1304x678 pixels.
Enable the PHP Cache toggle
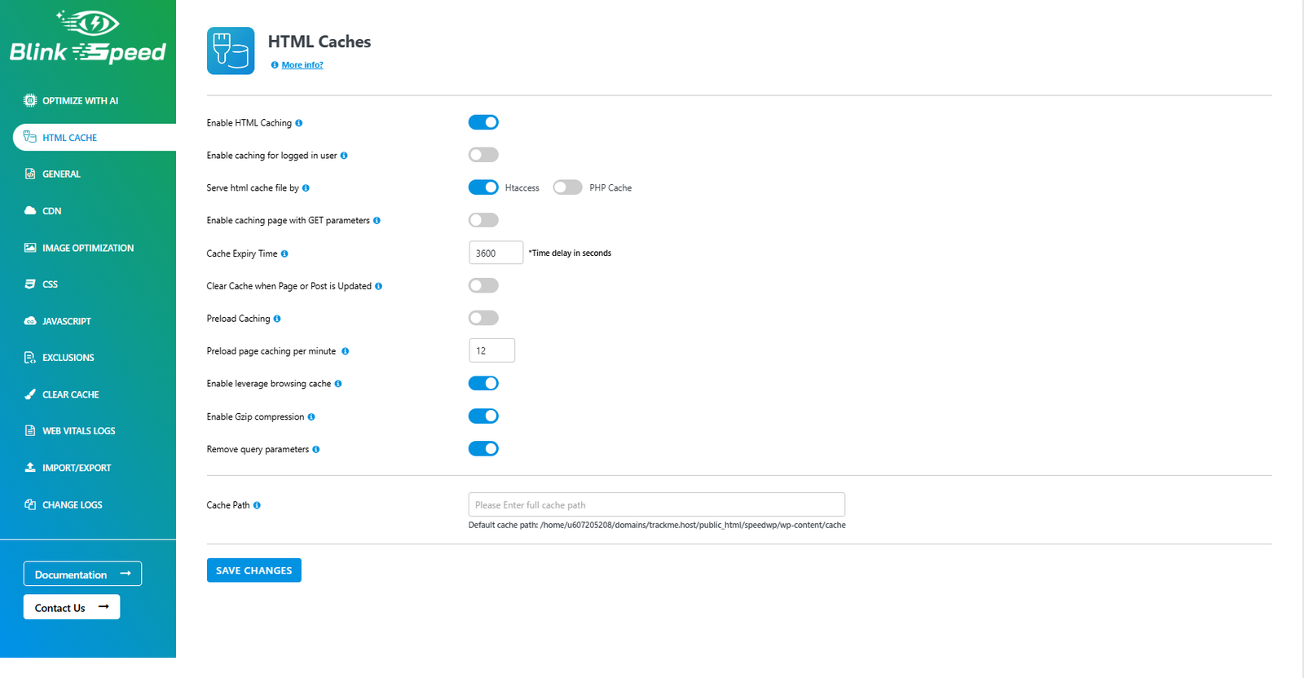pos(567,187)
